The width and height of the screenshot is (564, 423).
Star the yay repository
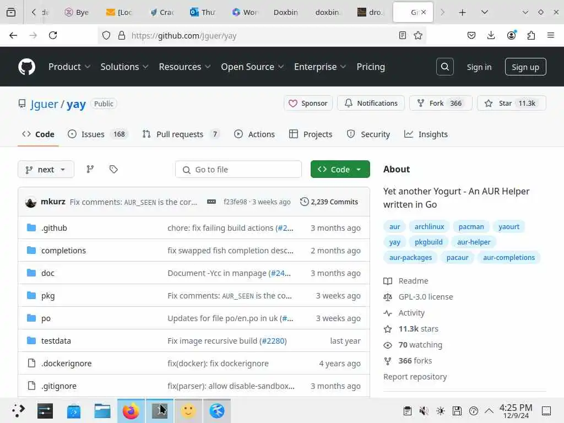point(512,103)
